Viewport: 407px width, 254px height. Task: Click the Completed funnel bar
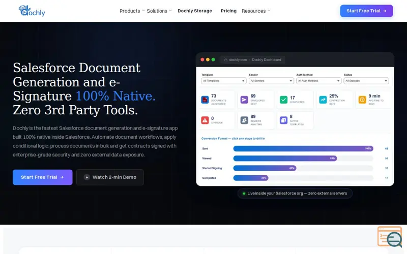coord(251,178)
